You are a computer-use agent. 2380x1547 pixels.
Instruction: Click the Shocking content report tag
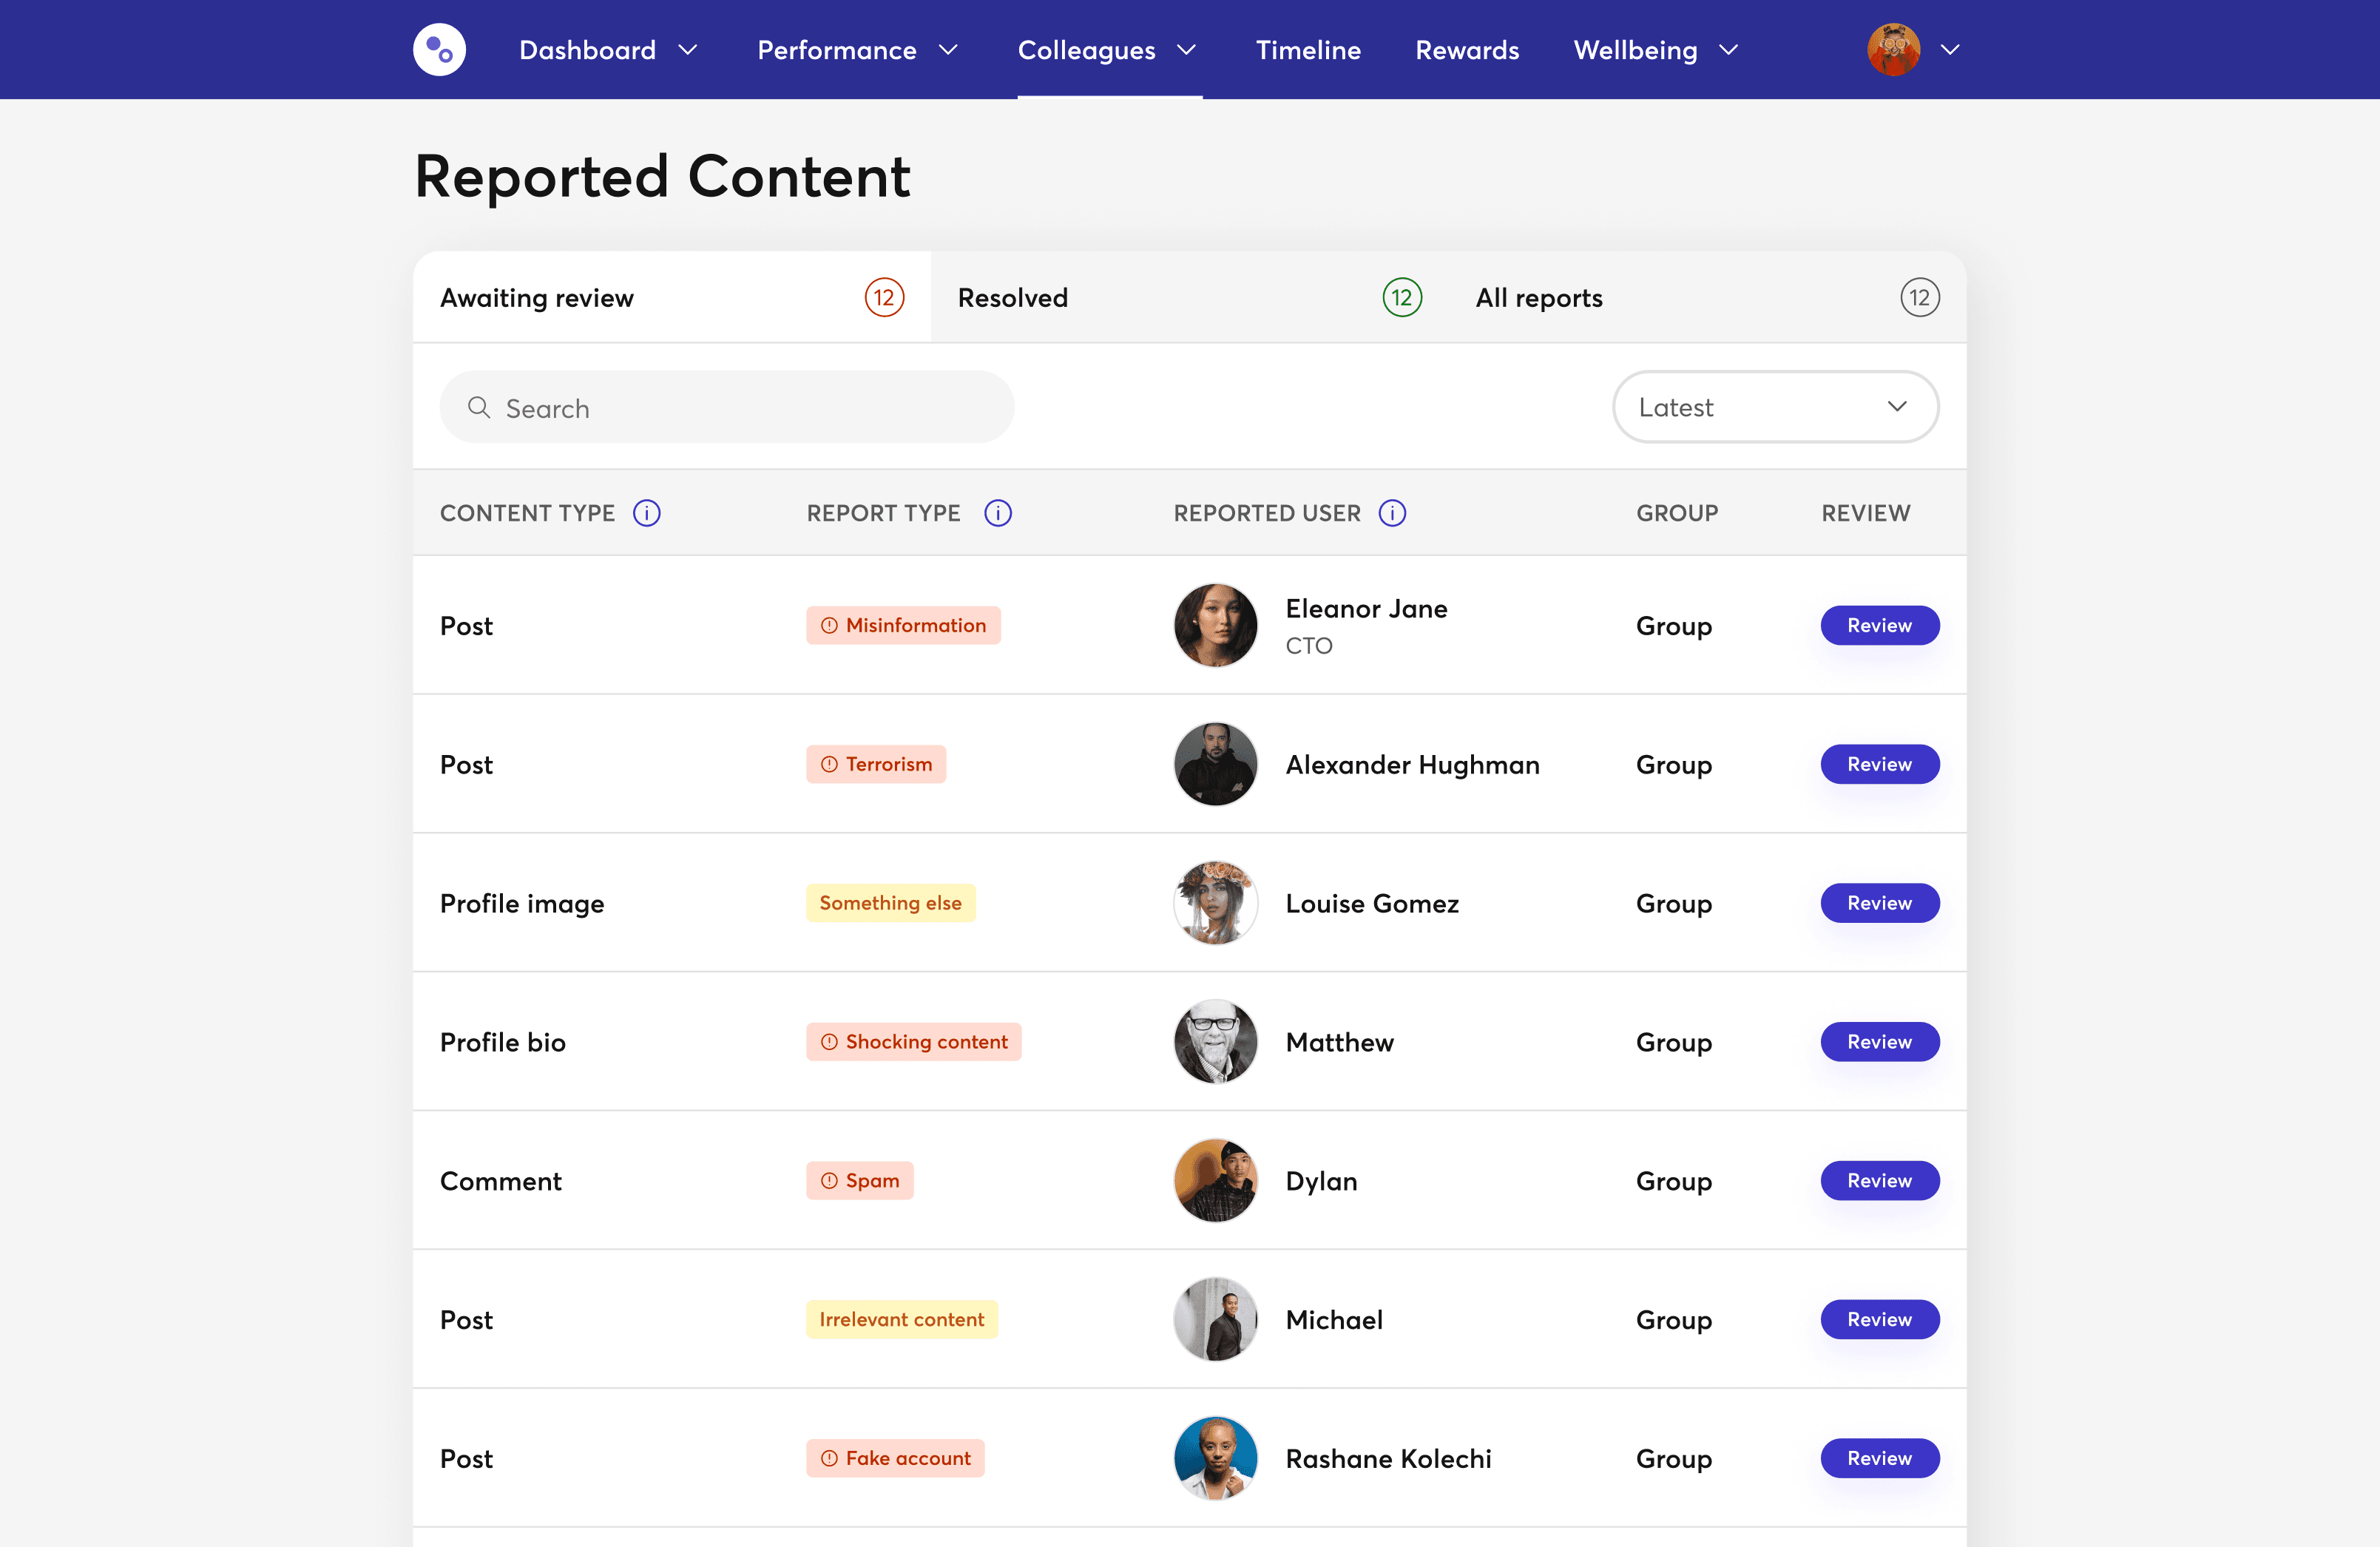pos(914,1042)
